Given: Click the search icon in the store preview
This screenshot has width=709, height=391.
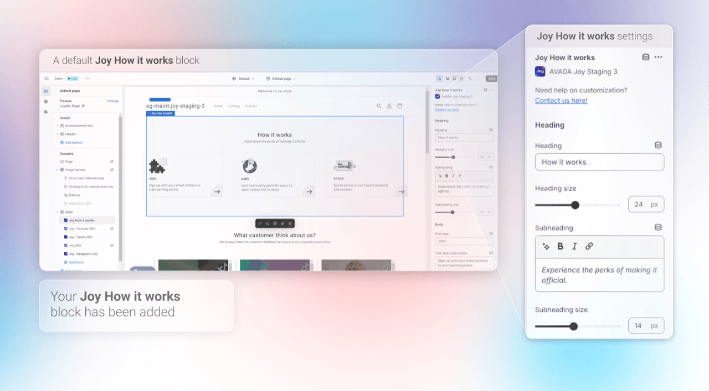Looking at the screenshot, I should (379, 106).
